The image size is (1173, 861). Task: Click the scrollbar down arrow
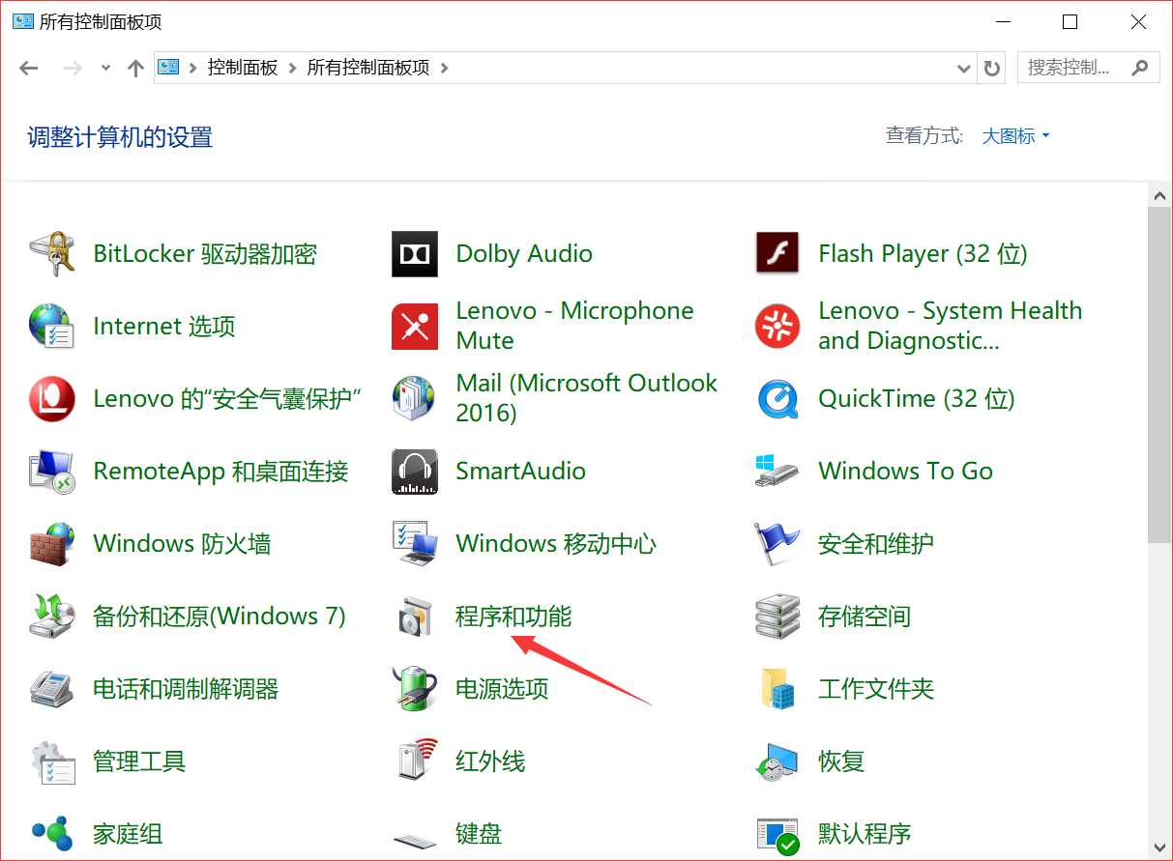tap(1159, 847)
